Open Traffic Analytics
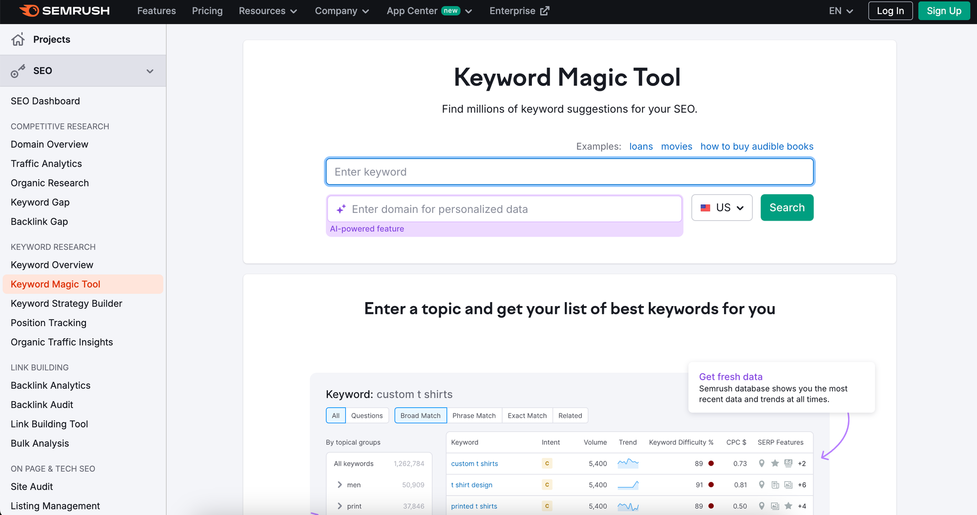 (46, 164)
